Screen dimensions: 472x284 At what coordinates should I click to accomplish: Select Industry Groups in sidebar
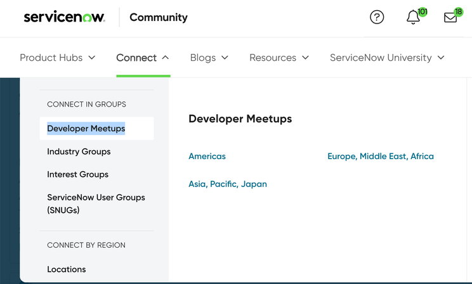click(x=79, y=152)
